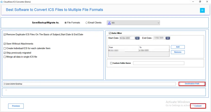The image size is (211, 112).
Task: Select the To column header in date table
Action: 154,47
